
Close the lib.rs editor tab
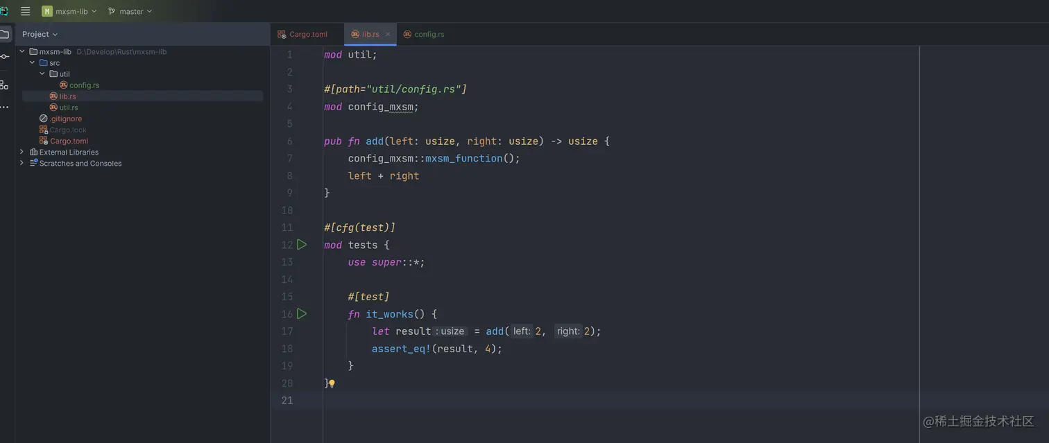tap(388, 34)
